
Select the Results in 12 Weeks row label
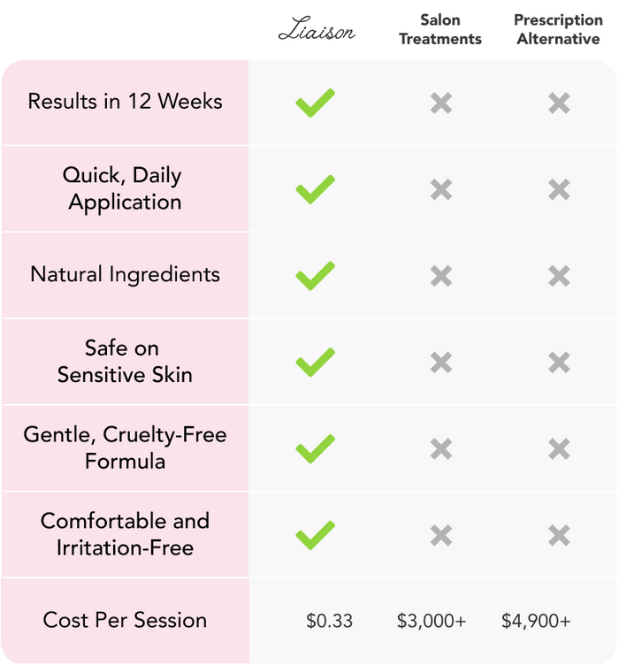click(125, 102)
